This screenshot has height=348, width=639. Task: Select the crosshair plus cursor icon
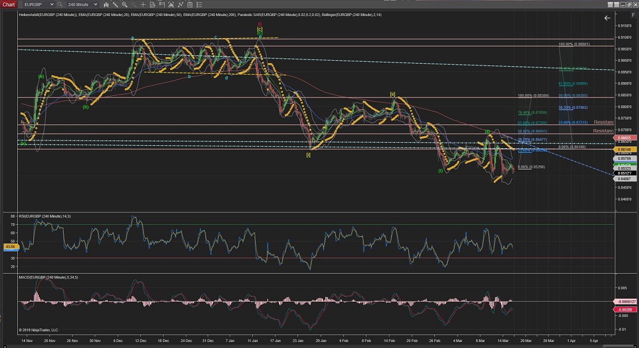(x=143, y=5)
